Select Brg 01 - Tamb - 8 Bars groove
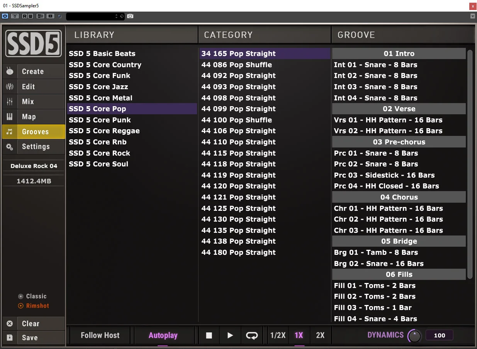Image resolution: width=477 pixels, height=349 pixels. tap(399, 252)
